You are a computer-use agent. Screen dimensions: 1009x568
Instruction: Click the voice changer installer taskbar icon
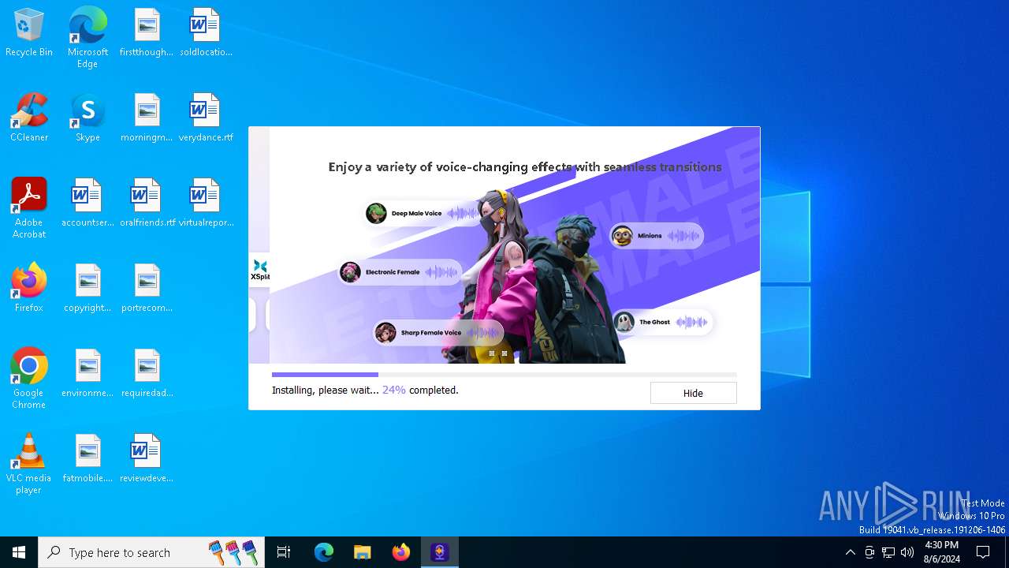point(440,552)
